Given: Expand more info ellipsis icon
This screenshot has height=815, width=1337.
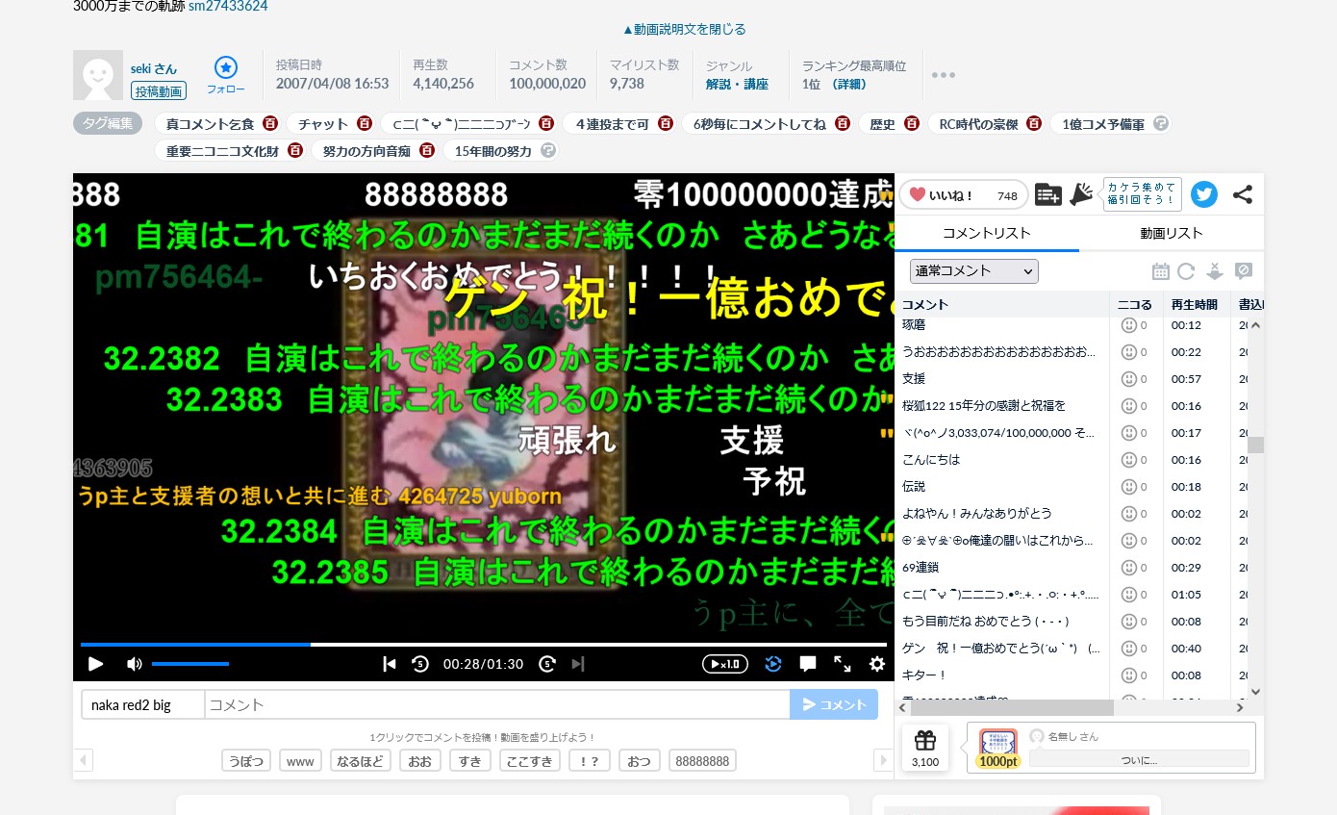Looking at the screenshot, I should [x=944, y=75].
